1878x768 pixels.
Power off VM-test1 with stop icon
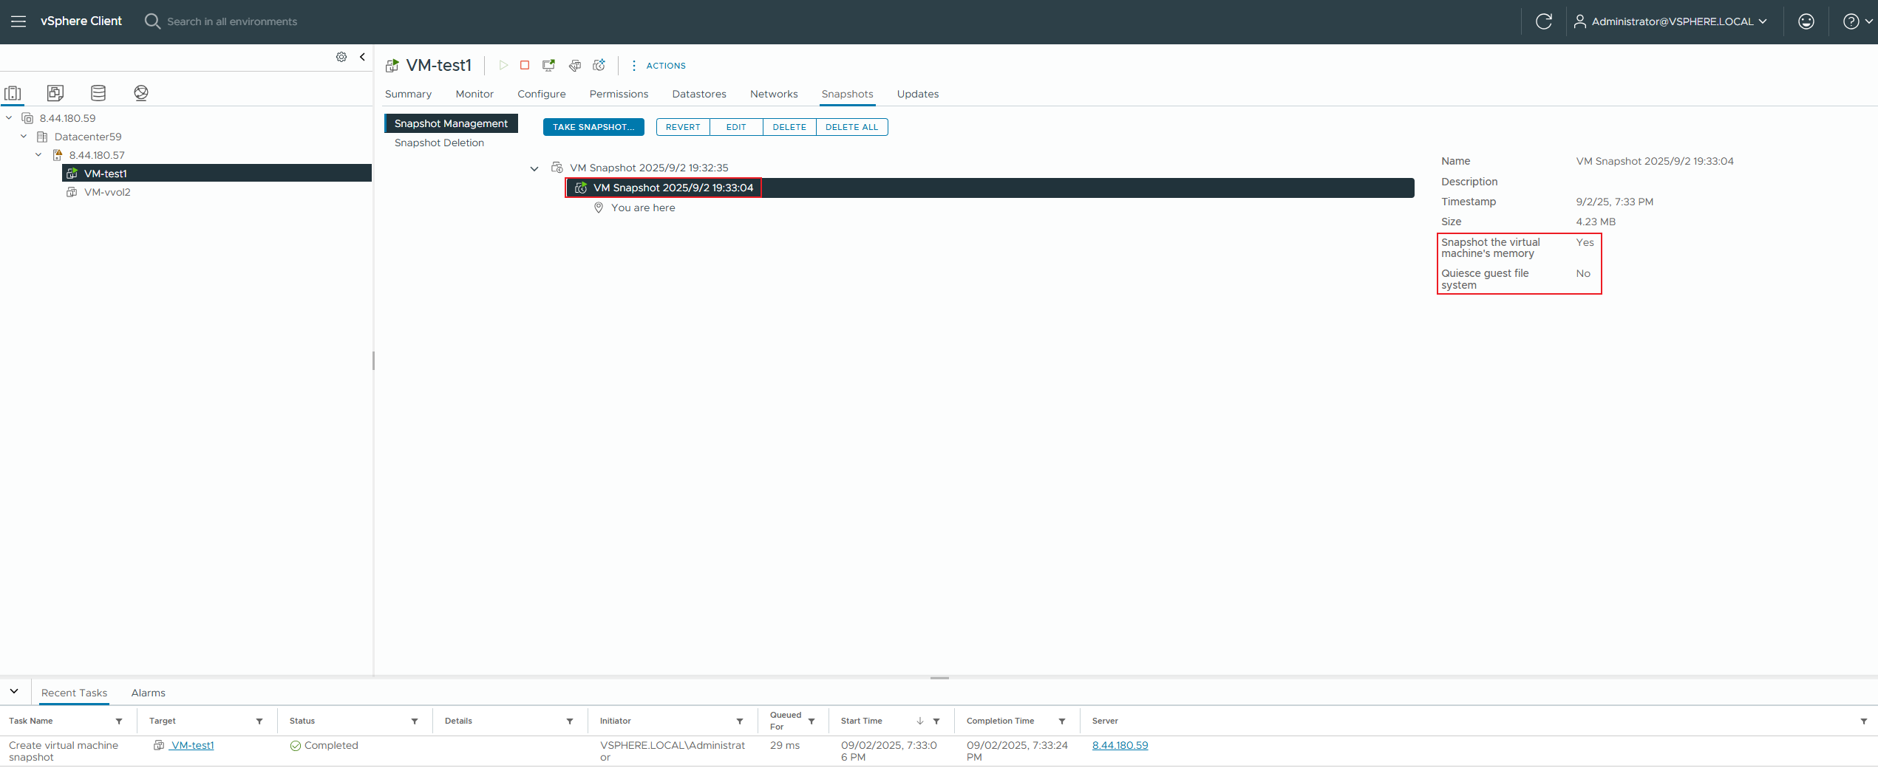525,65
